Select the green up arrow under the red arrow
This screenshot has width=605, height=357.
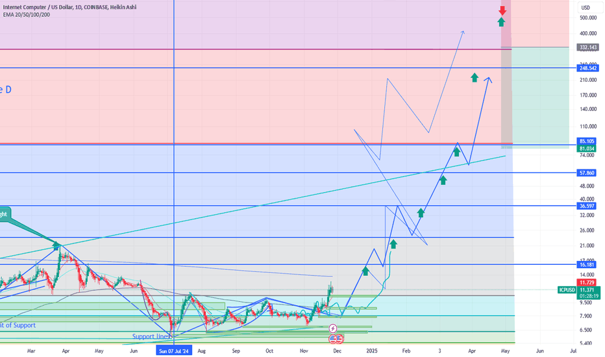[x=501, y=21]
